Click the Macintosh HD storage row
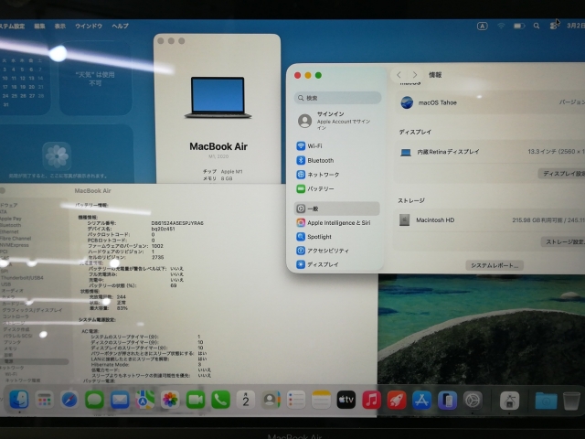The width and height of the screenshot is (585, 439). [x=490, y=219]
